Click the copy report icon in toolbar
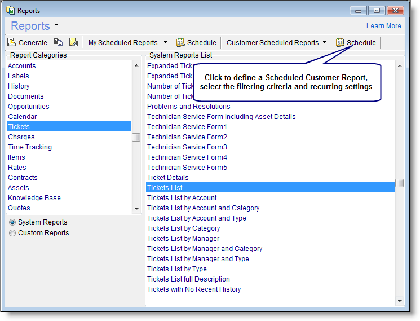Image resolution: width=420 pixels, height=321 pixels. (x=58, y=42)
